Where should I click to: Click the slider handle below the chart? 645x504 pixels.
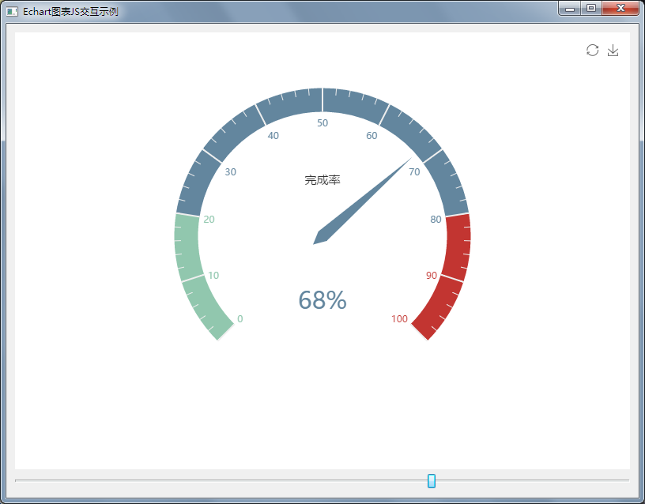coord(432,480)
